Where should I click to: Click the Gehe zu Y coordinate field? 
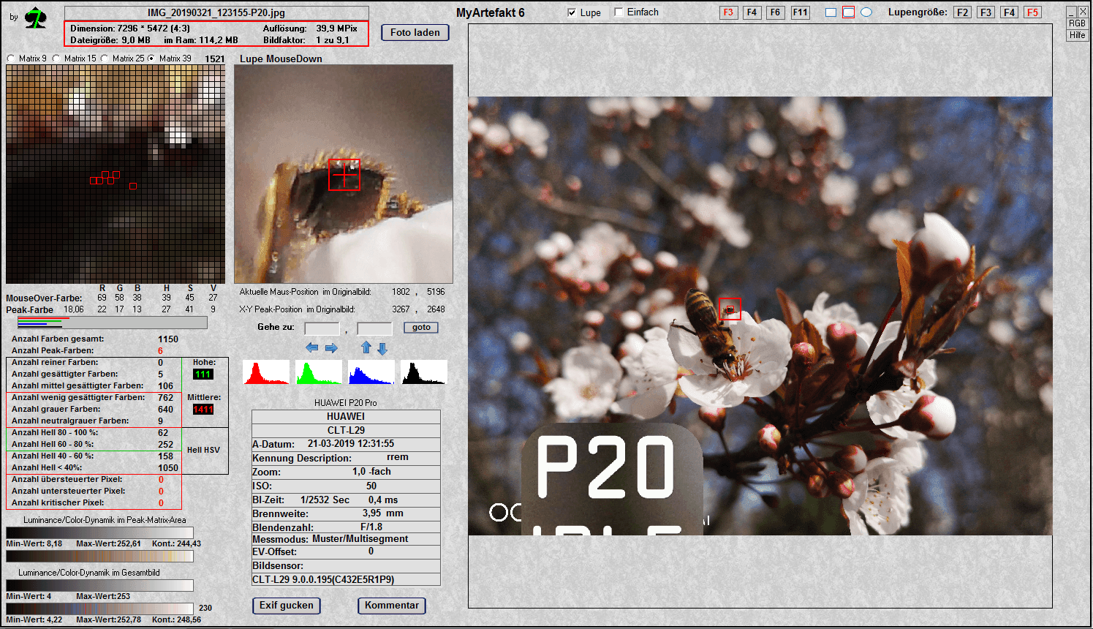pyautogui.click(x=375, y=328)
